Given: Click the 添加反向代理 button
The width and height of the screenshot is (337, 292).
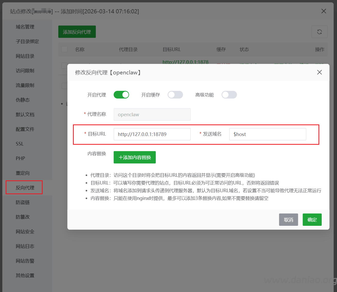Looking at the screenshot, I should (77, 32).
